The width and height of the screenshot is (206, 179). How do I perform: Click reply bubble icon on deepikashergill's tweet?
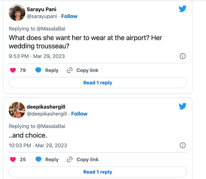click(x=39, y=159)
